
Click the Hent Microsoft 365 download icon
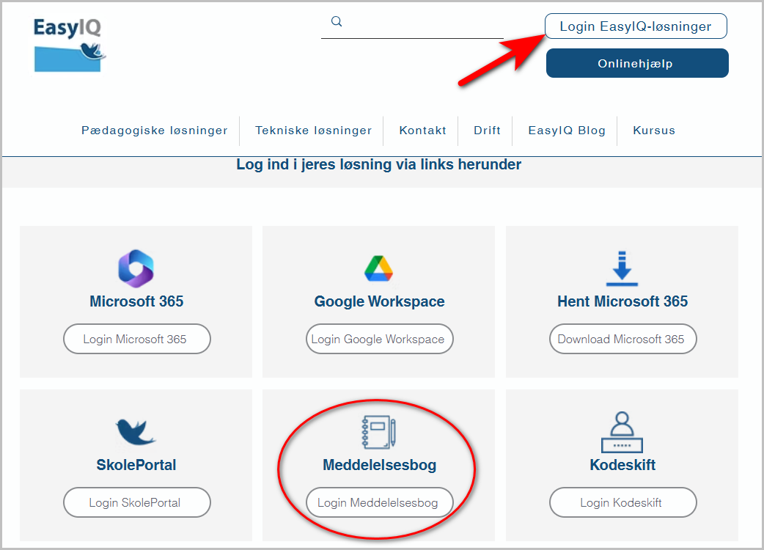coord(622,268)
